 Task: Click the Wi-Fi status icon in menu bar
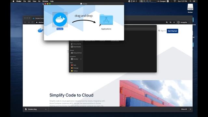(x=175, y=1)
